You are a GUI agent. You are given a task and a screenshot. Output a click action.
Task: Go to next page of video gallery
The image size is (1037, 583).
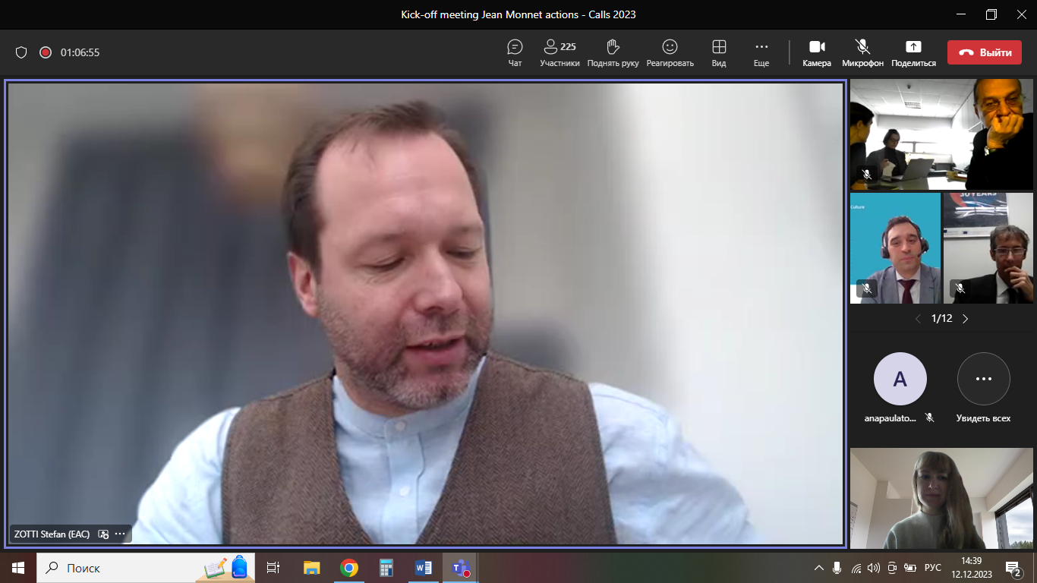pyautogui.click(x=966, y=319)
